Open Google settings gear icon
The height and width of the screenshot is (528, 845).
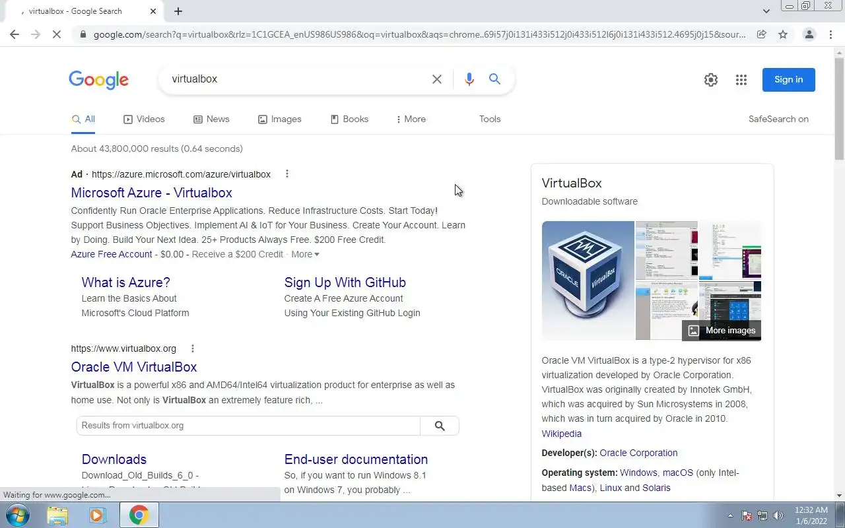click(x=710, y=80)
